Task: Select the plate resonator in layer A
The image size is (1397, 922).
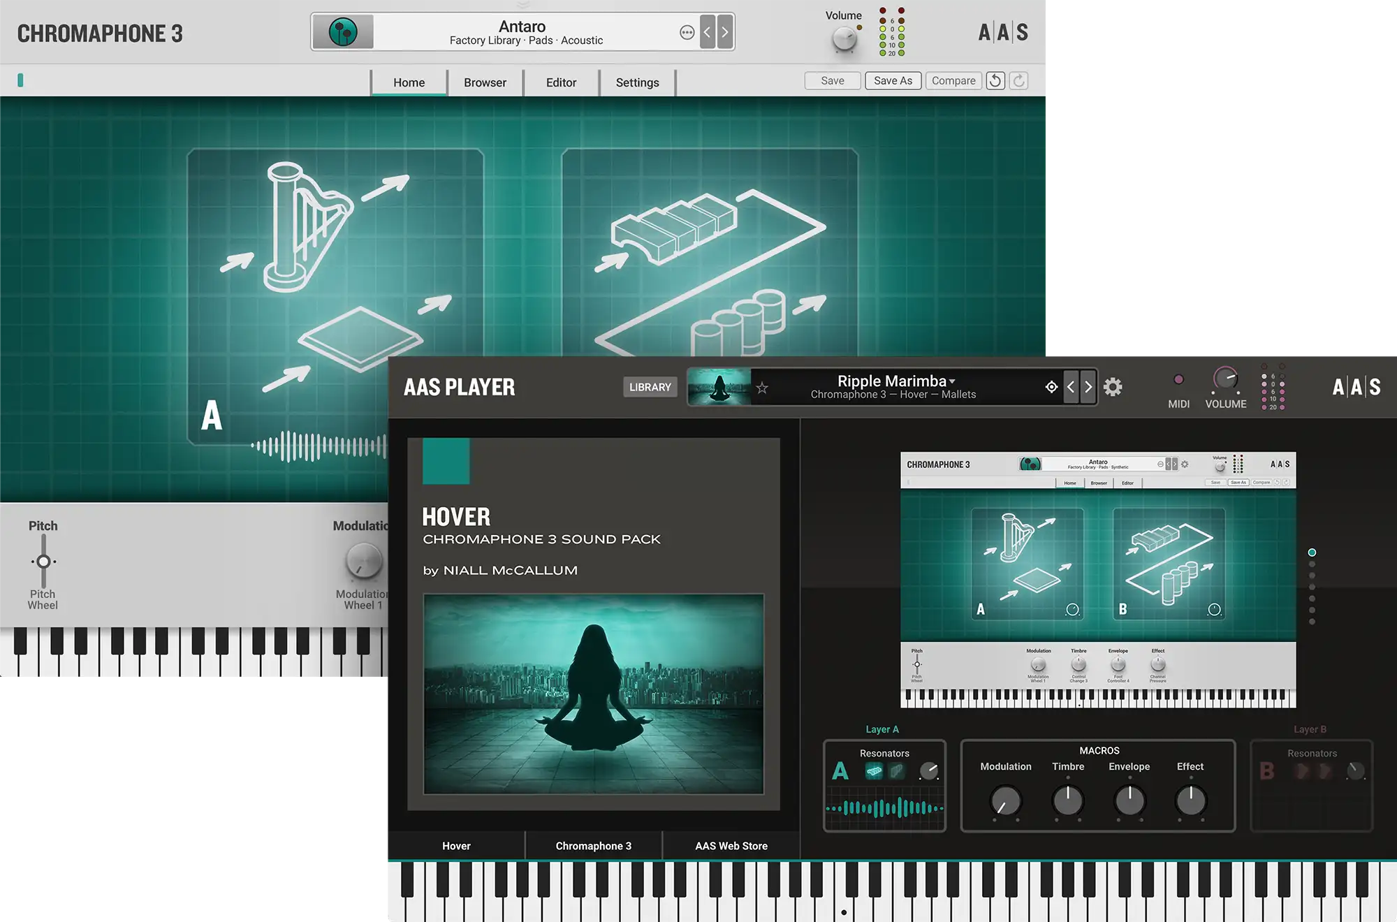Action: pyautogui.click(x=360, y=339)
